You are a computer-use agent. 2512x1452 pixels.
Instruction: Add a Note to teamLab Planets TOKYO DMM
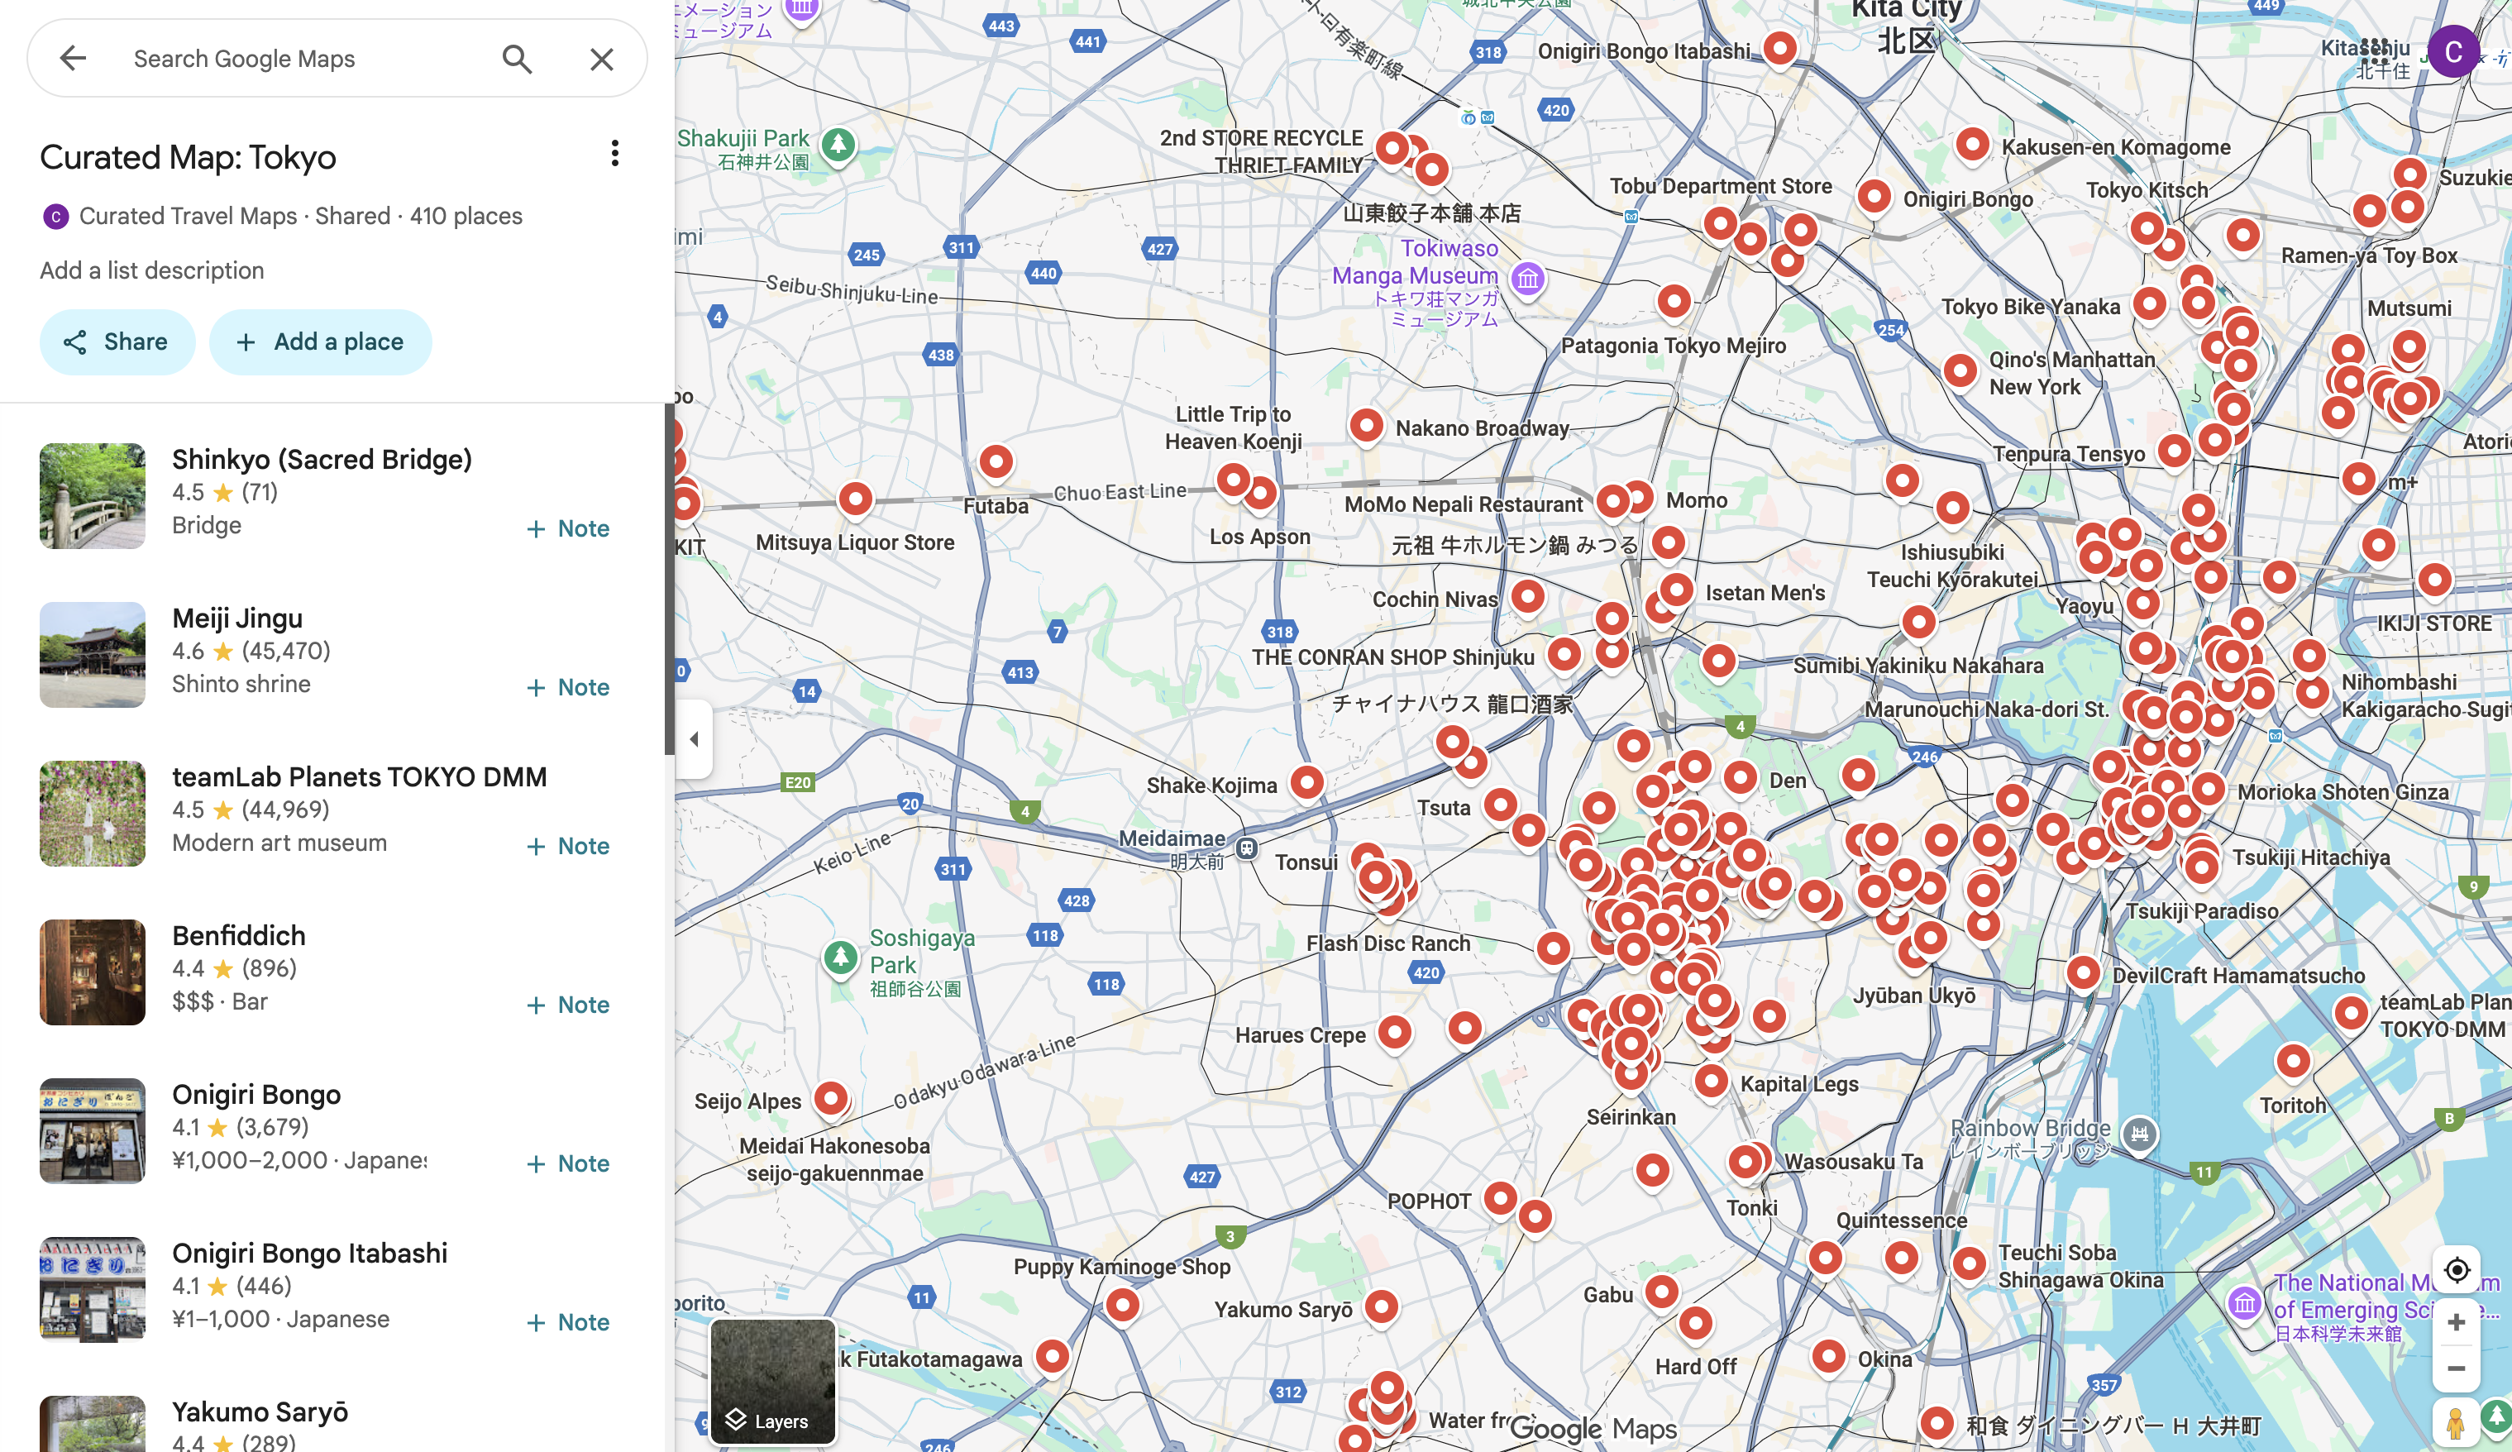[567, 846]
